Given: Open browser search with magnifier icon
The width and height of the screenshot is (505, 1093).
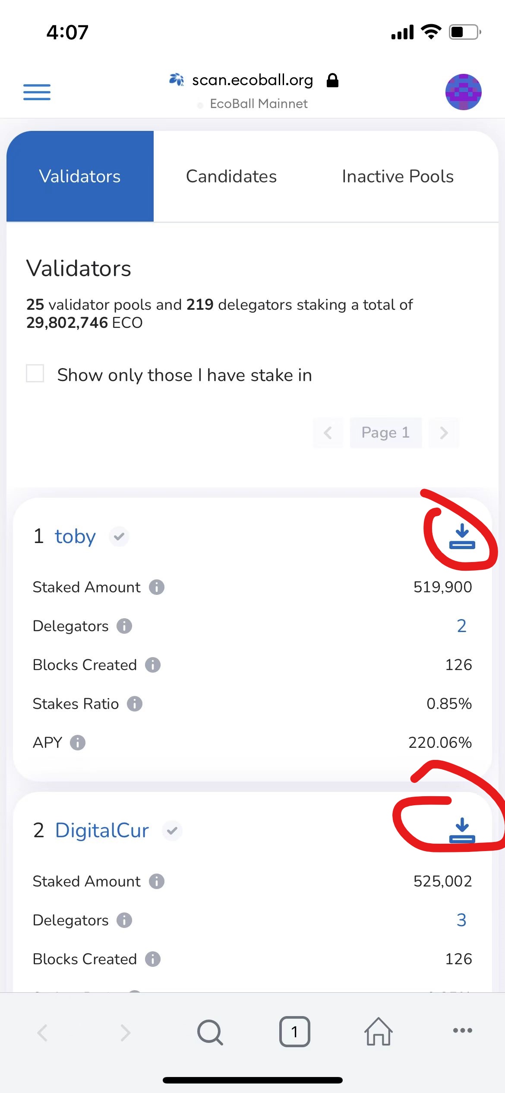Looking at the screenshot, I should click(x=210, y=1032).
